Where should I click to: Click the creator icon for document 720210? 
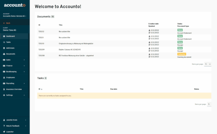(149, 42)
